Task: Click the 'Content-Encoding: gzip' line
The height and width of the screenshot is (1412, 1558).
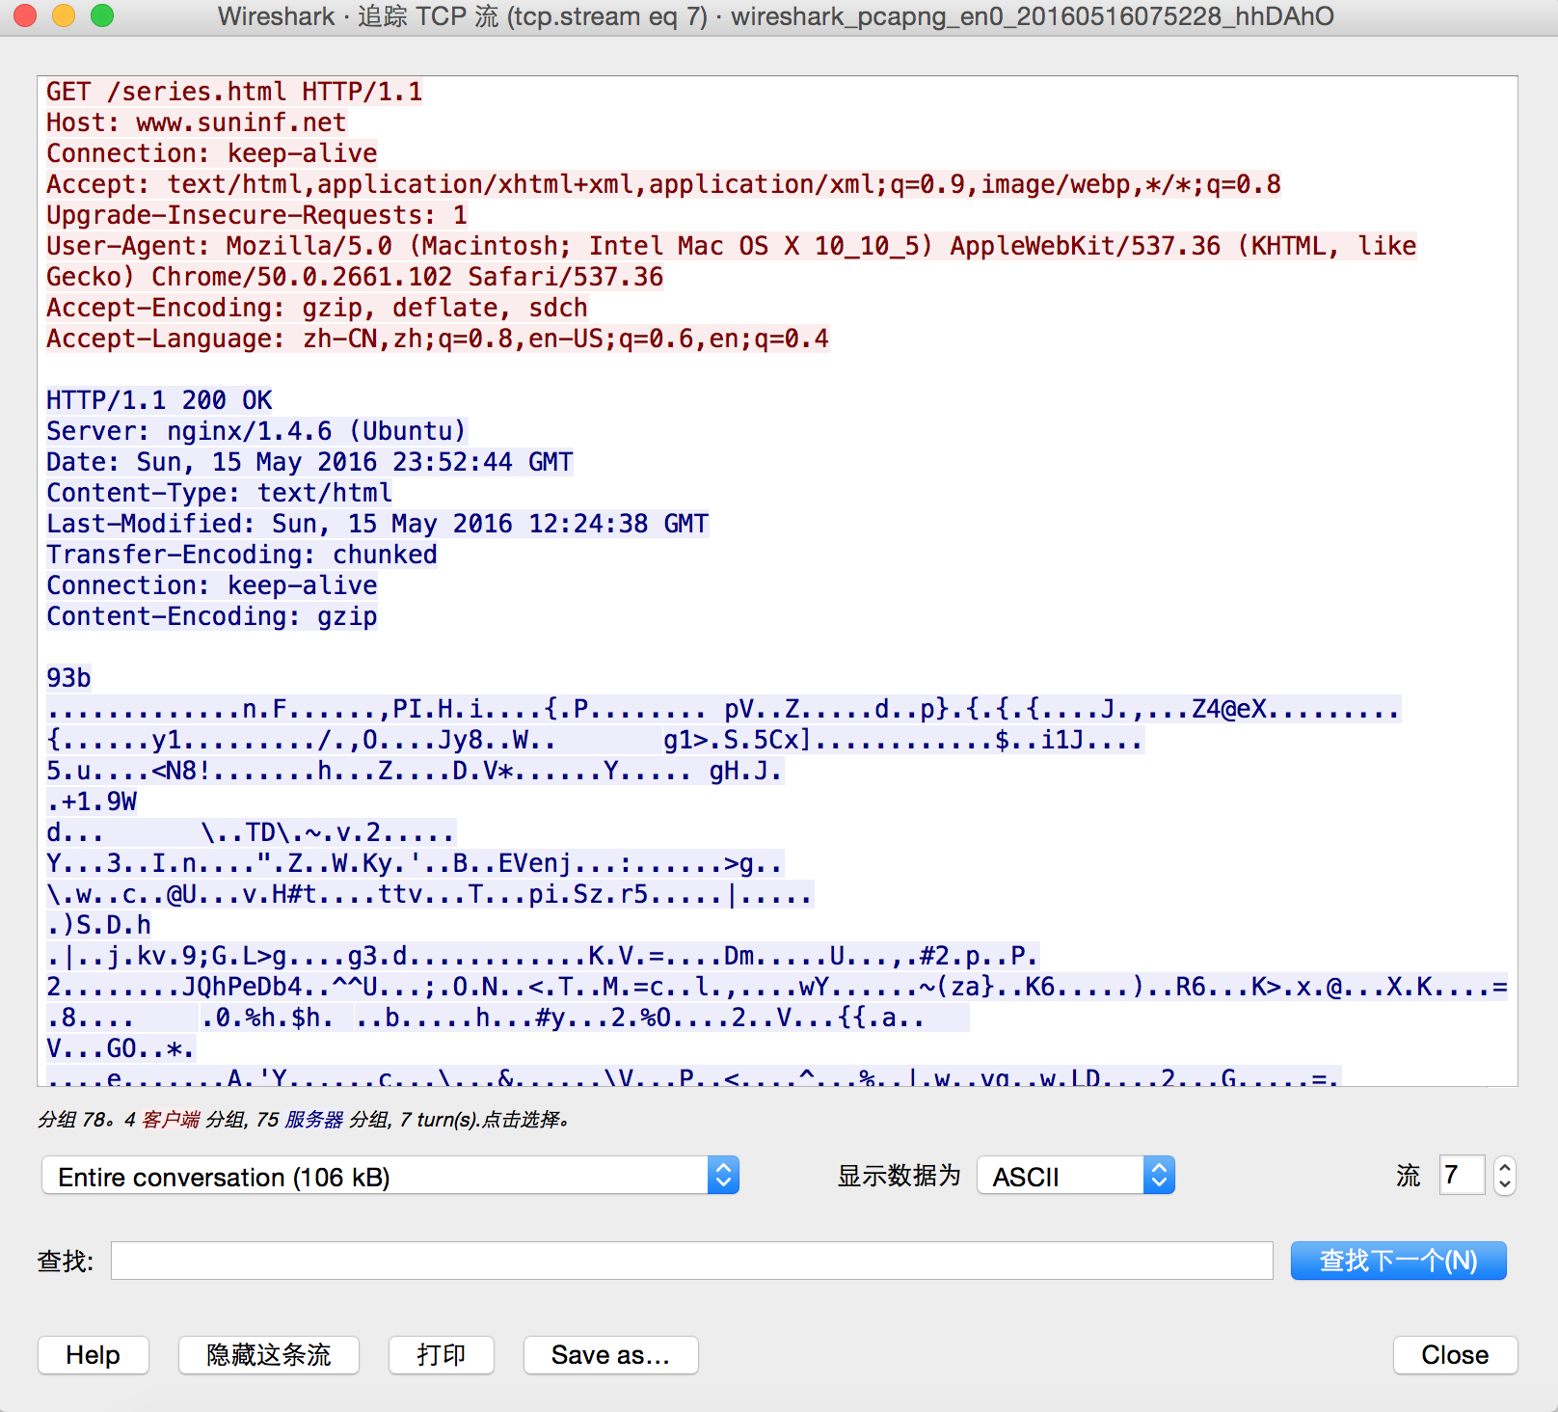Action: click(212, 616)
